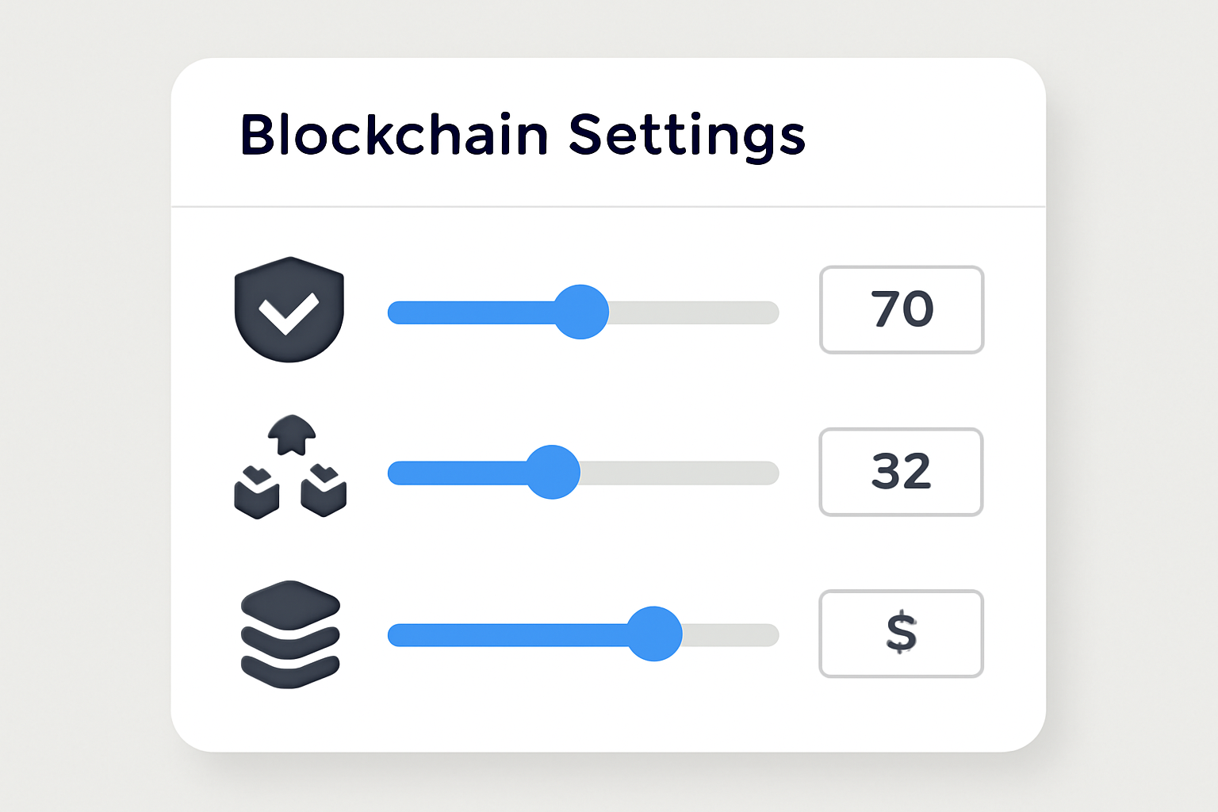
Task: Select the value box showing 32
Action: tap(901, 472)
